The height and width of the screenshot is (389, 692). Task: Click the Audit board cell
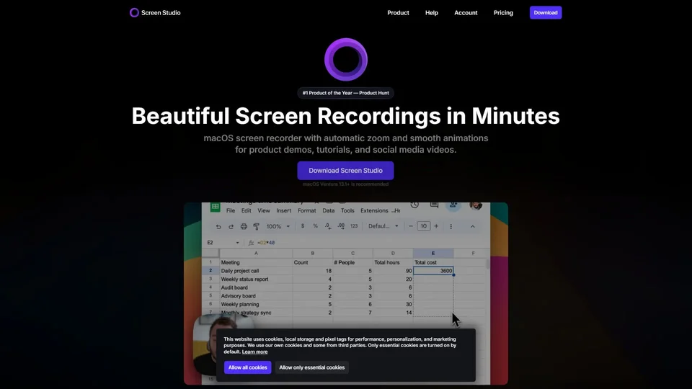point(256,287)
